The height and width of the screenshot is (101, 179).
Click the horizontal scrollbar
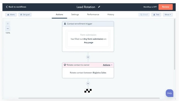click(89, 98)
